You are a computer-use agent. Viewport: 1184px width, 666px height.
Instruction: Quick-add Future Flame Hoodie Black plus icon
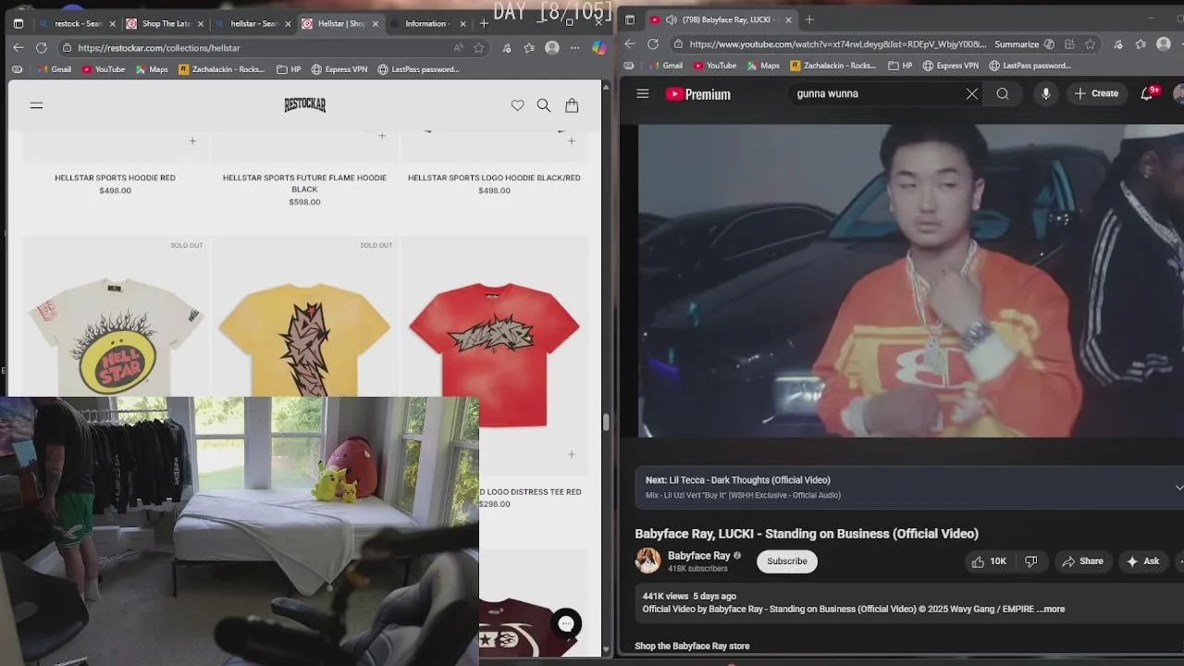382,136
